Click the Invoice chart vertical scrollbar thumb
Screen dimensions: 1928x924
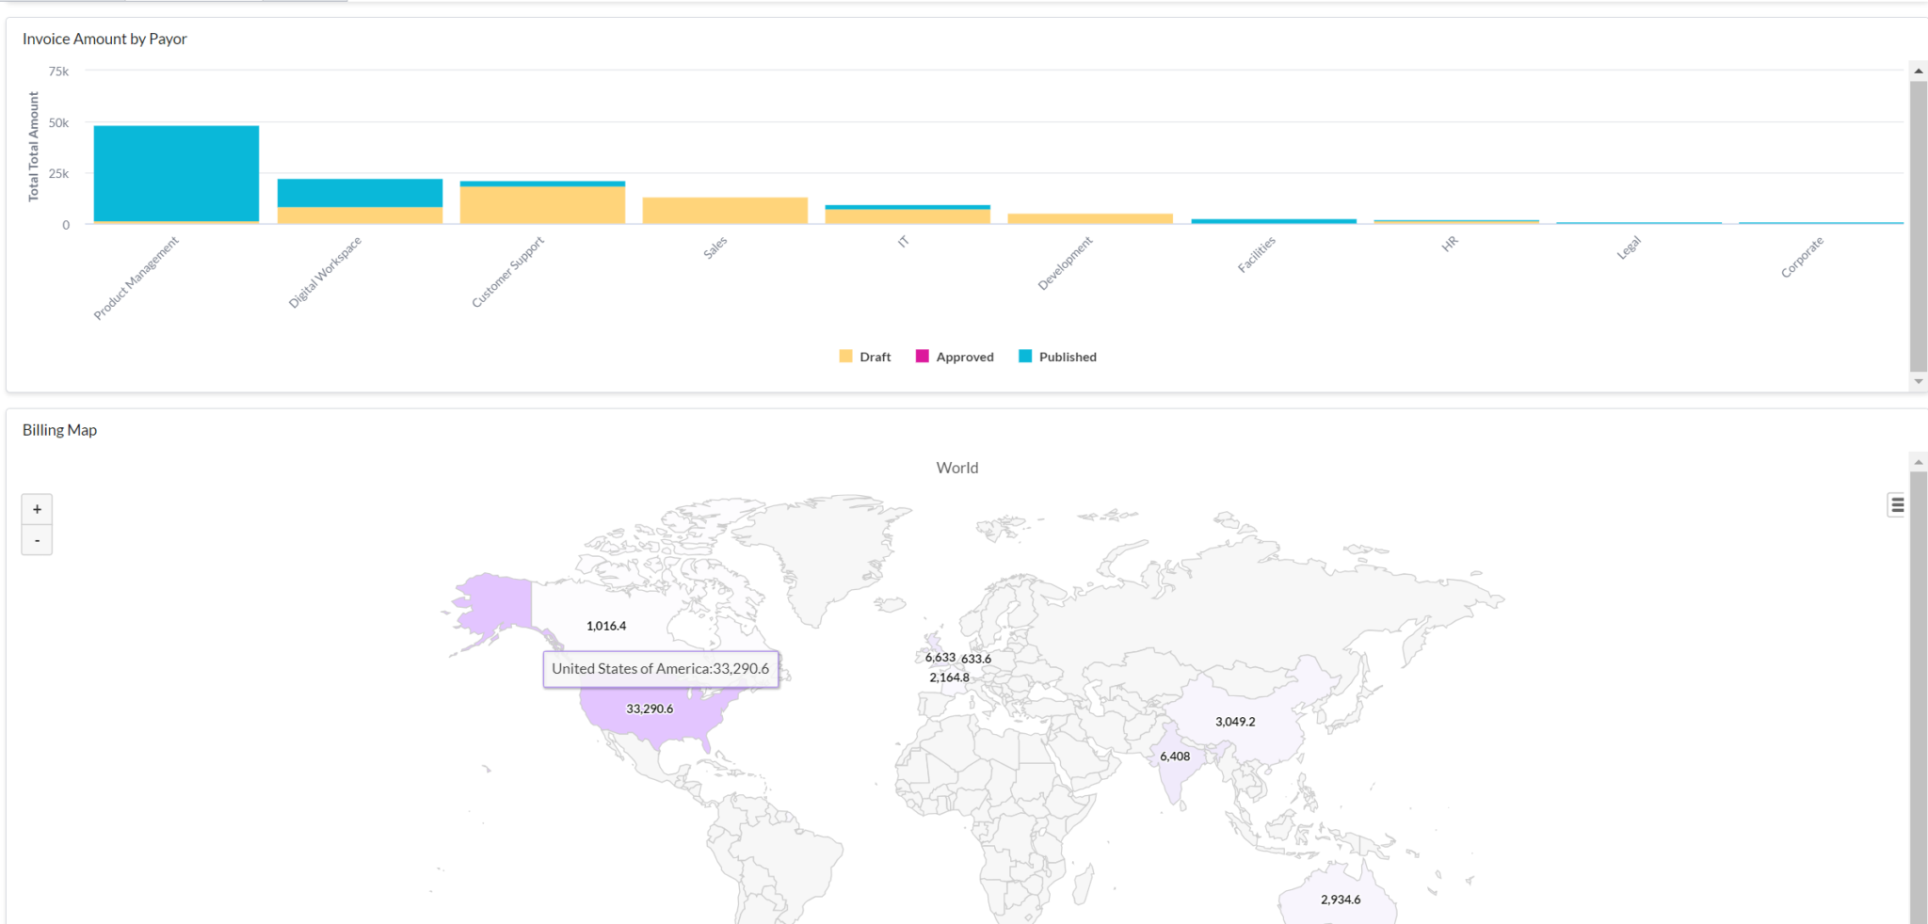[1918, 226]
